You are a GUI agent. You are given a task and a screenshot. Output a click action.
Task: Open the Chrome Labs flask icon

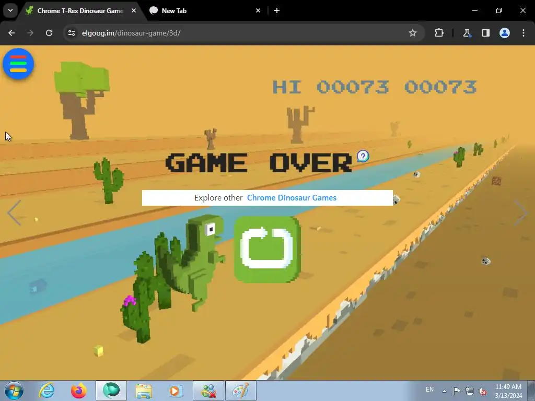467,33
